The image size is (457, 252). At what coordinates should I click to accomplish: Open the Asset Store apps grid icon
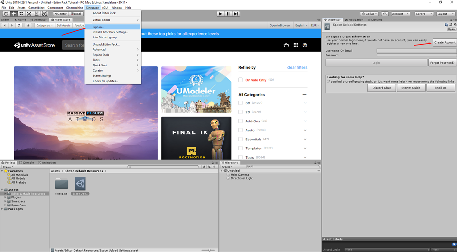tap(296, 45)
